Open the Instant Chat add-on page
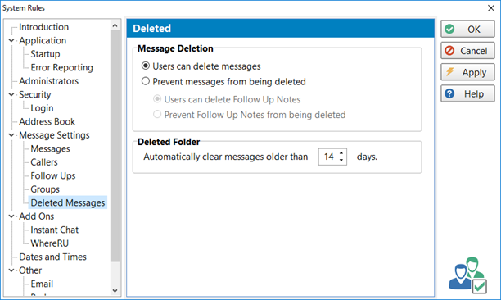501x300 pixels. click(x=54, y=230)
